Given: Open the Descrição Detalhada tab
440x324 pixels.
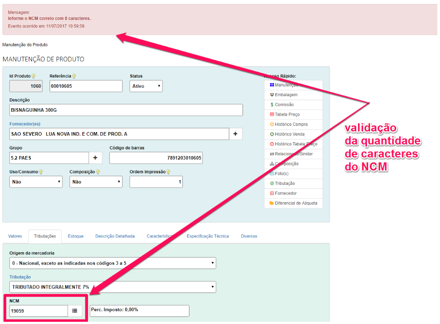Looking at the screenshot, I should 115,236.
